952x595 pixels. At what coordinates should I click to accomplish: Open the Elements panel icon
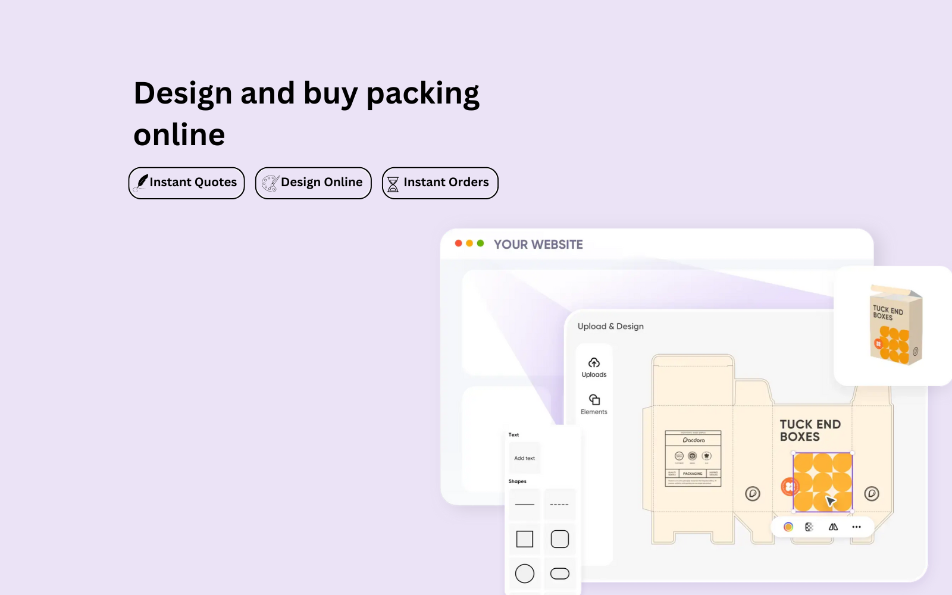click(594, 400)
